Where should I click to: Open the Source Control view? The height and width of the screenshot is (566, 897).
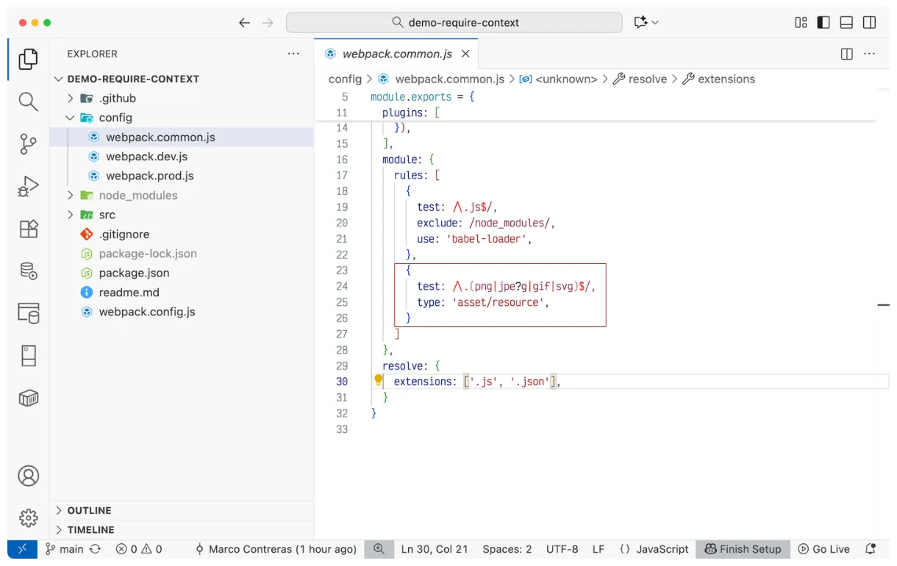click(x=28, y=143)
